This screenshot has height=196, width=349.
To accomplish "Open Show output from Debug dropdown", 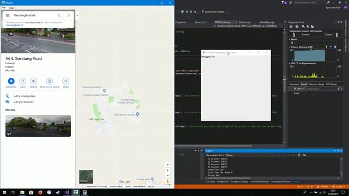I will click(x=253, y=155).
